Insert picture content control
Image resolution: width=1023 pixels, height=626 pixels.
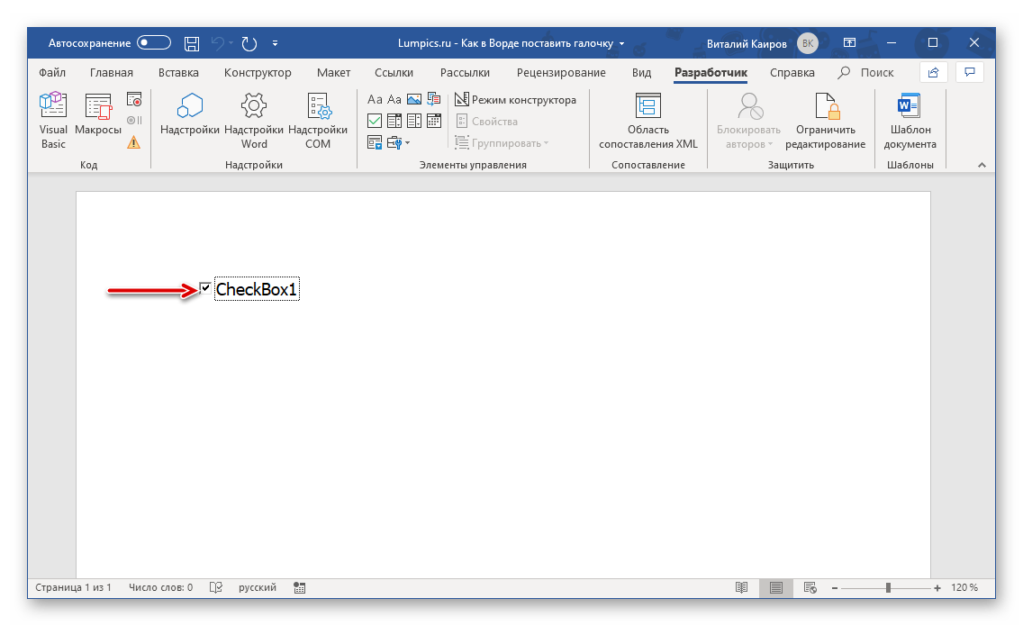[x=414, y=99]
